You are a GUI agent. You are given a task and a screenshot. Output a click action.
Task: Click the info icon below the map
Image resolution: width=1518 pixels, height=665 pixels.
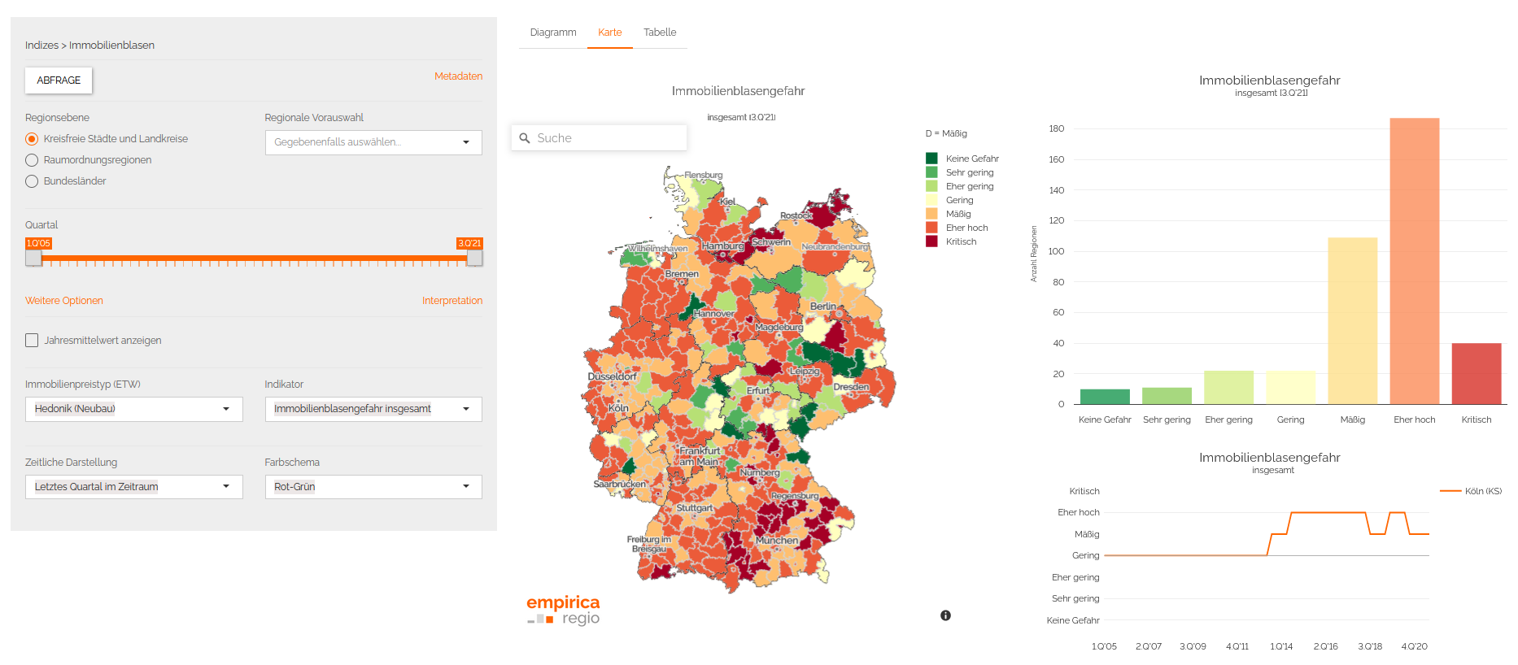pos(945,615)
